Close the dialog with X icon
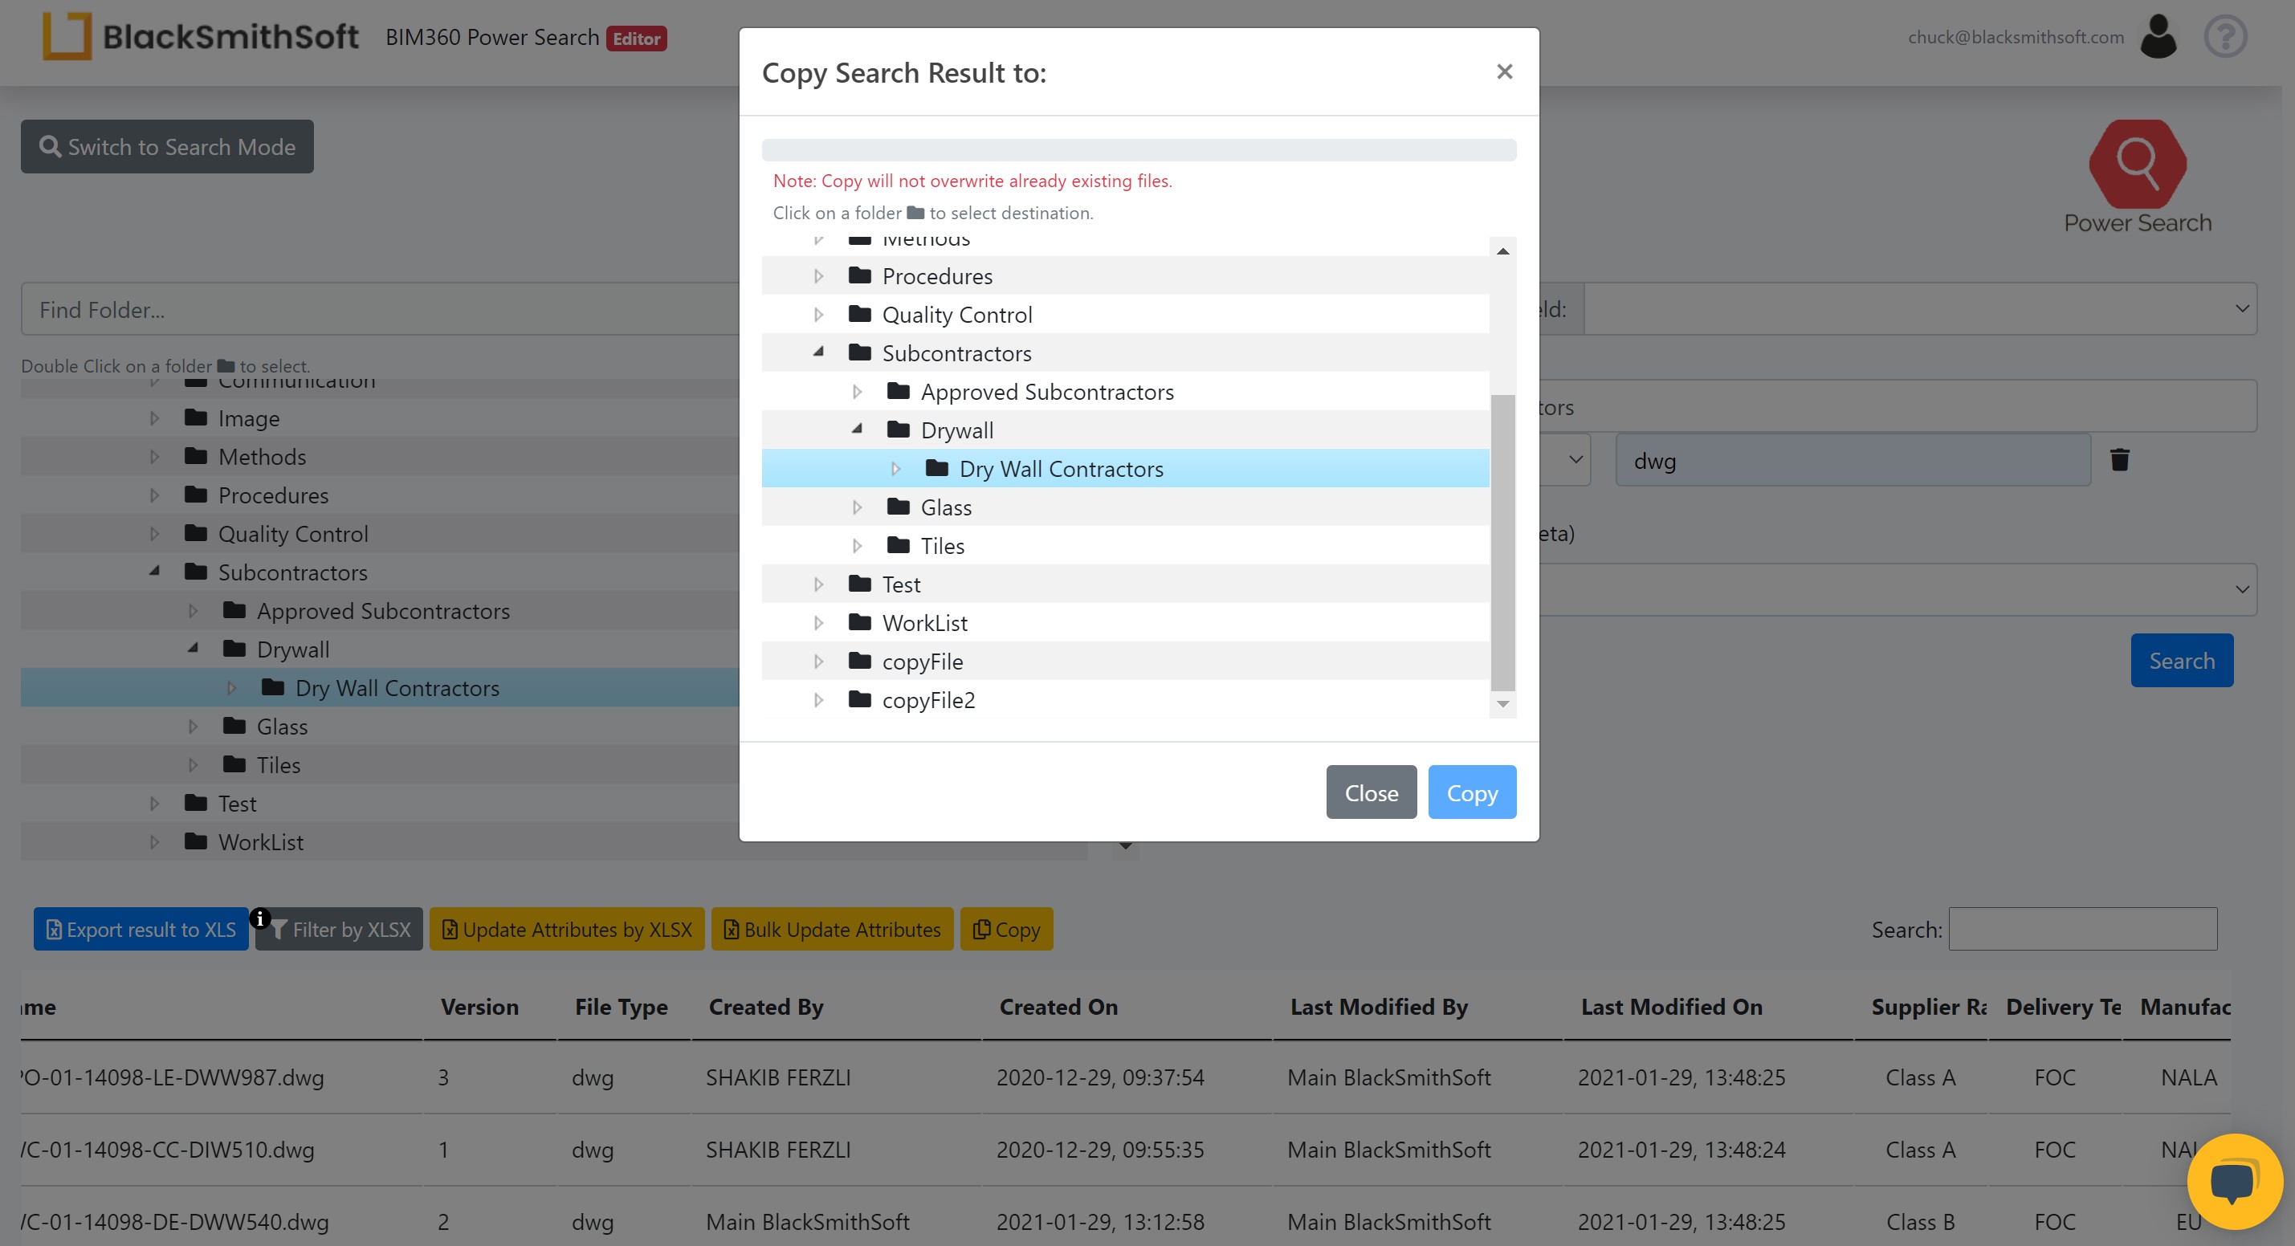The height and width of the screenshot is (1246, 2295). click(x=1504, y=71)
